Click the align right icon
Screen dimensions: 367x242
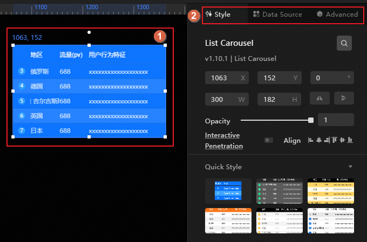click(327, 140)
